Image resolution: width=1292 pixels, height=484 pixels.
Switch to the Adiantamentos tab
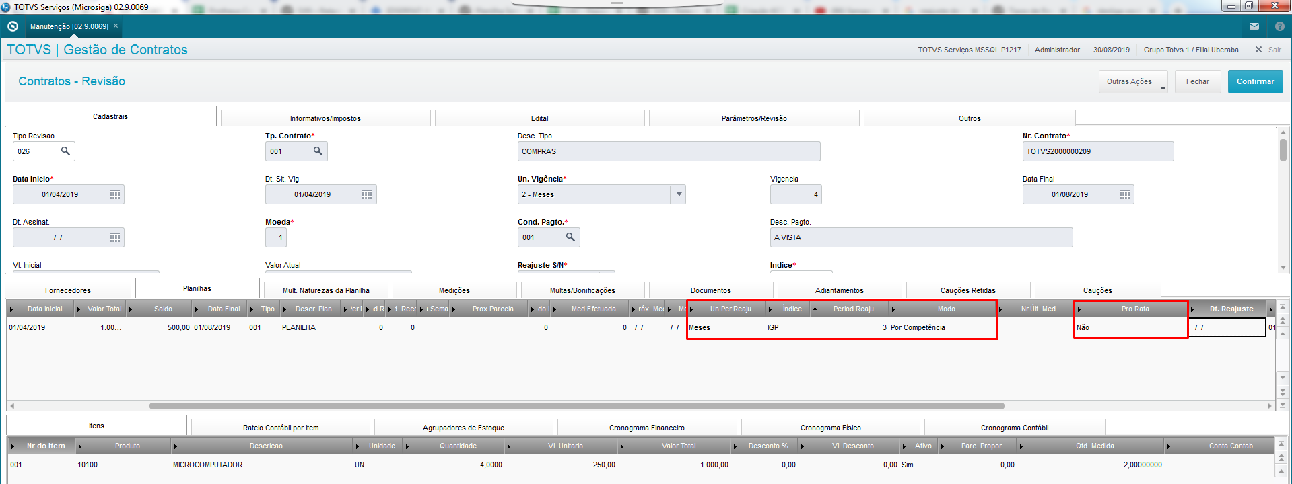[840, 290]
